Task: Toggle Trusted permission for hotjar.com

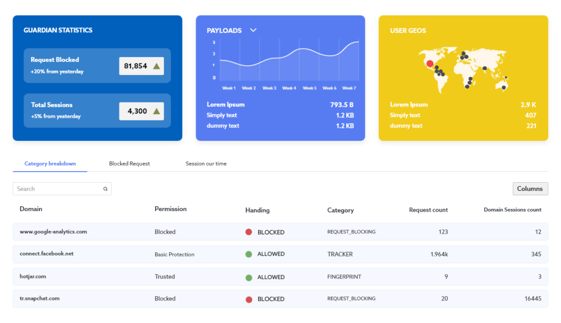Action: click(165, 277)
